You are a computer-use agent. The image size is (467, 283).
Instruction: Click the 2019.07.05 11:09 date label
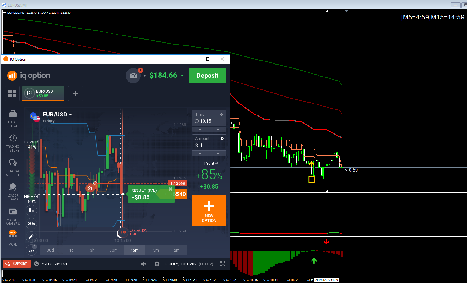pyautogui.click(x=327, y=280)
